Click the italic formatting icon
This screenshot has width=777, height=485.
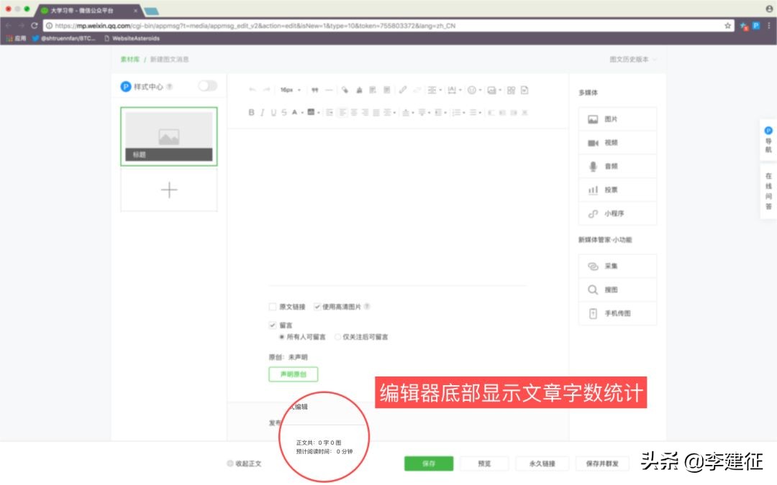260,112
